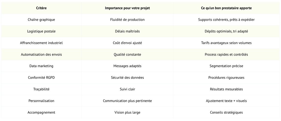The image size is (281, 121).
Task: Click the Conformité RGPD cell
Action: (41, 77)
